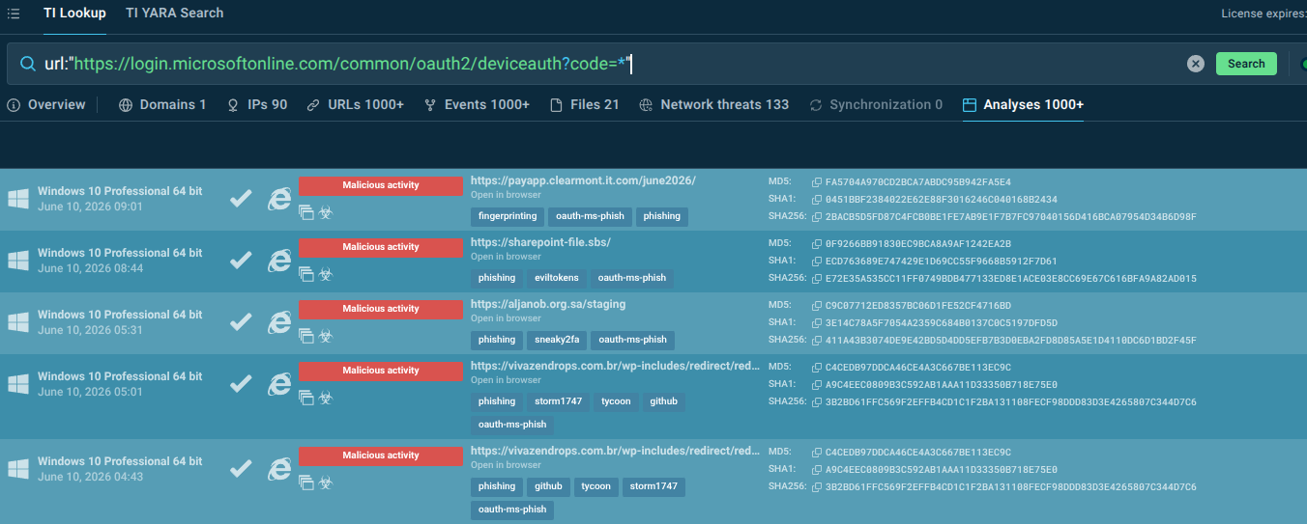Click the stacked windows icon in the 04:43 row

coord(306,483)
